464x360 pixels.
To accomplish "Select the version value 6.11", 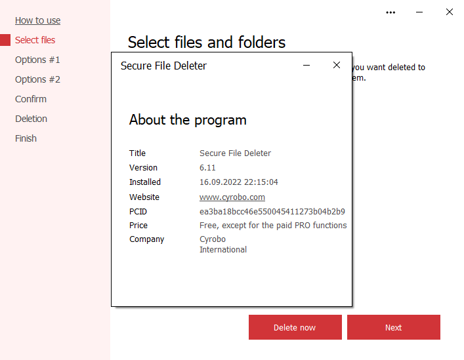I will pyautogui.click(x=207, y=168).
